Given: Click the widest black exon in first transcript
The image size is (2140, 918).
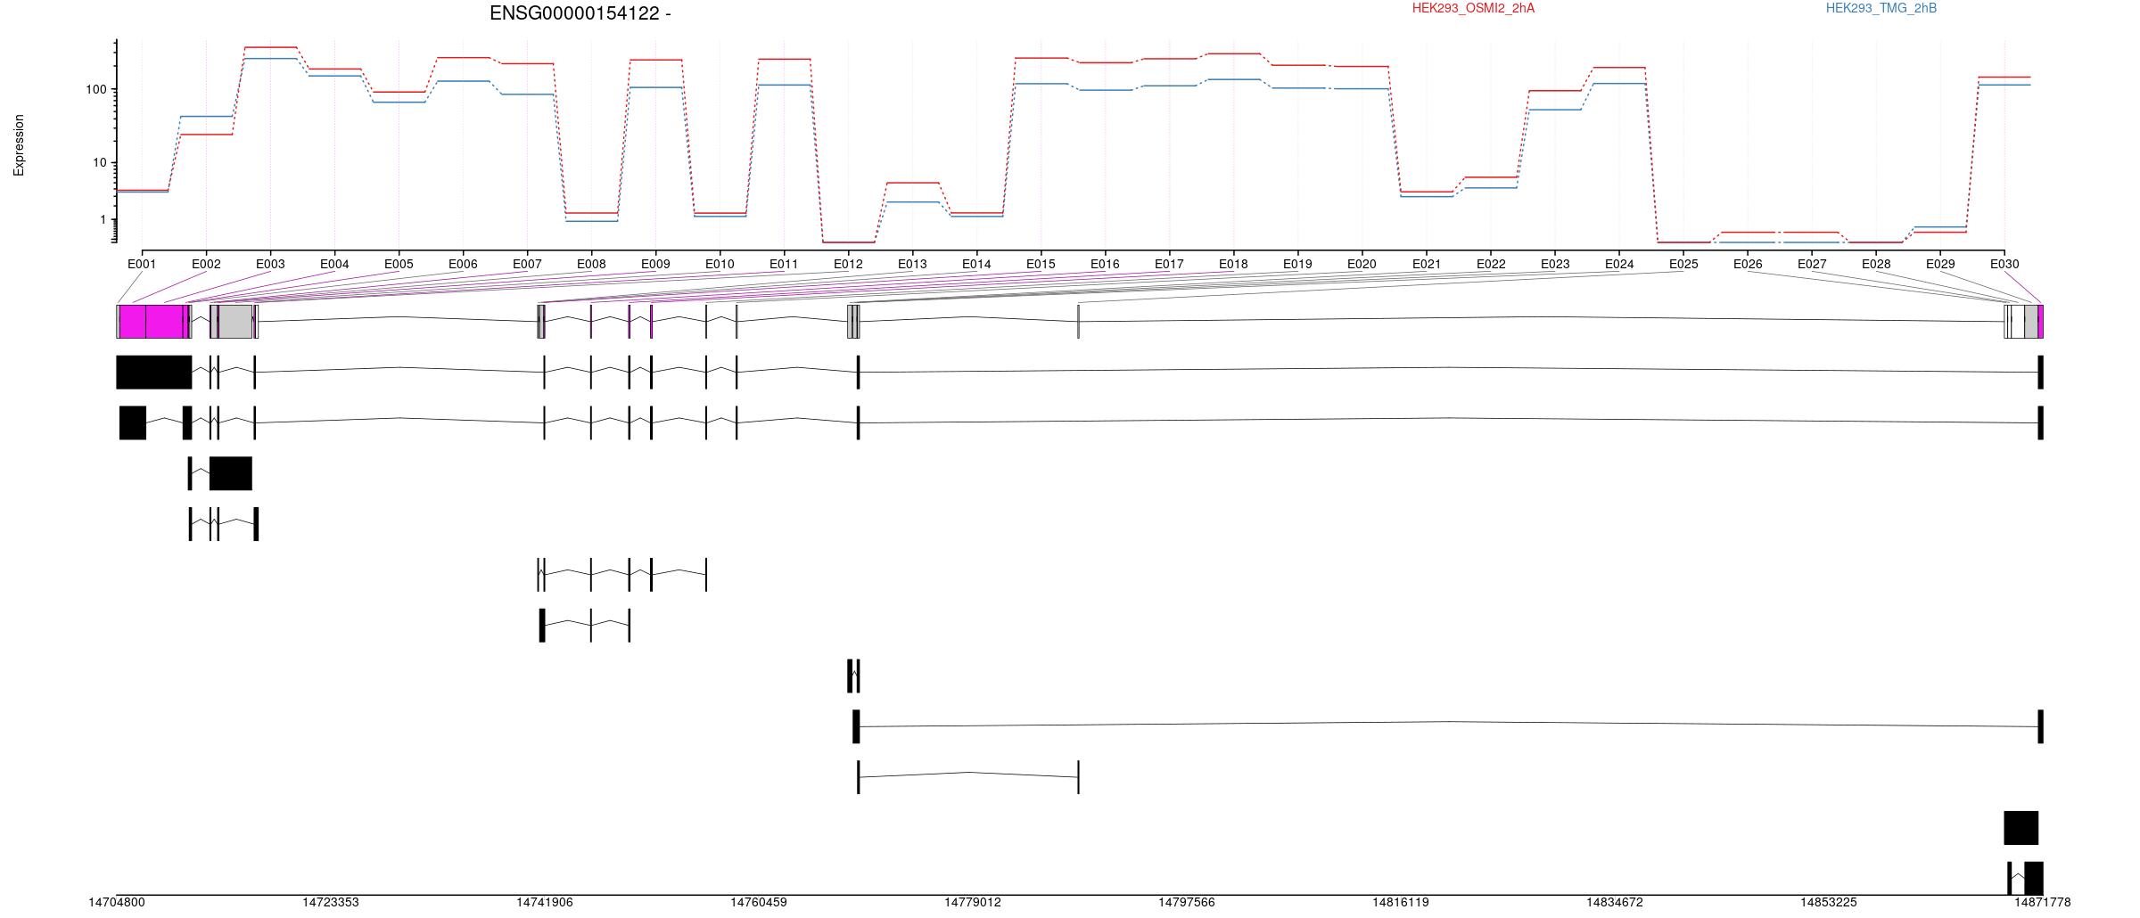Looking at the screenshot, I should click(154, 373).
